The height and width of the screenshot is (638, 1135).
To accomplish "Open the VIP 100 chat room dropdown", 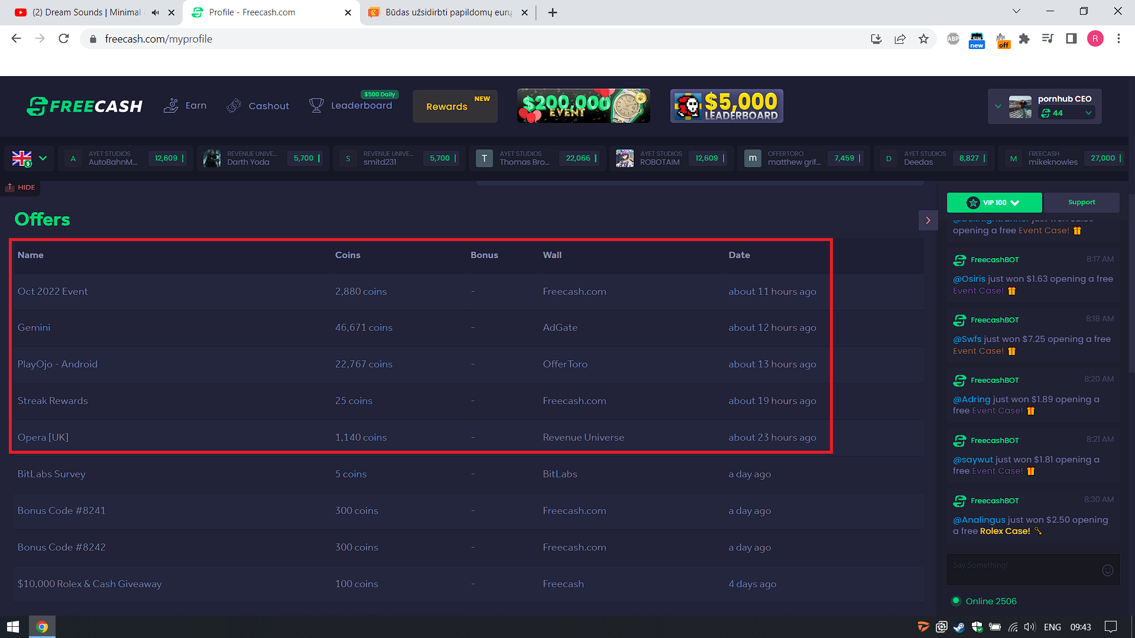I will tap(994, 203).
